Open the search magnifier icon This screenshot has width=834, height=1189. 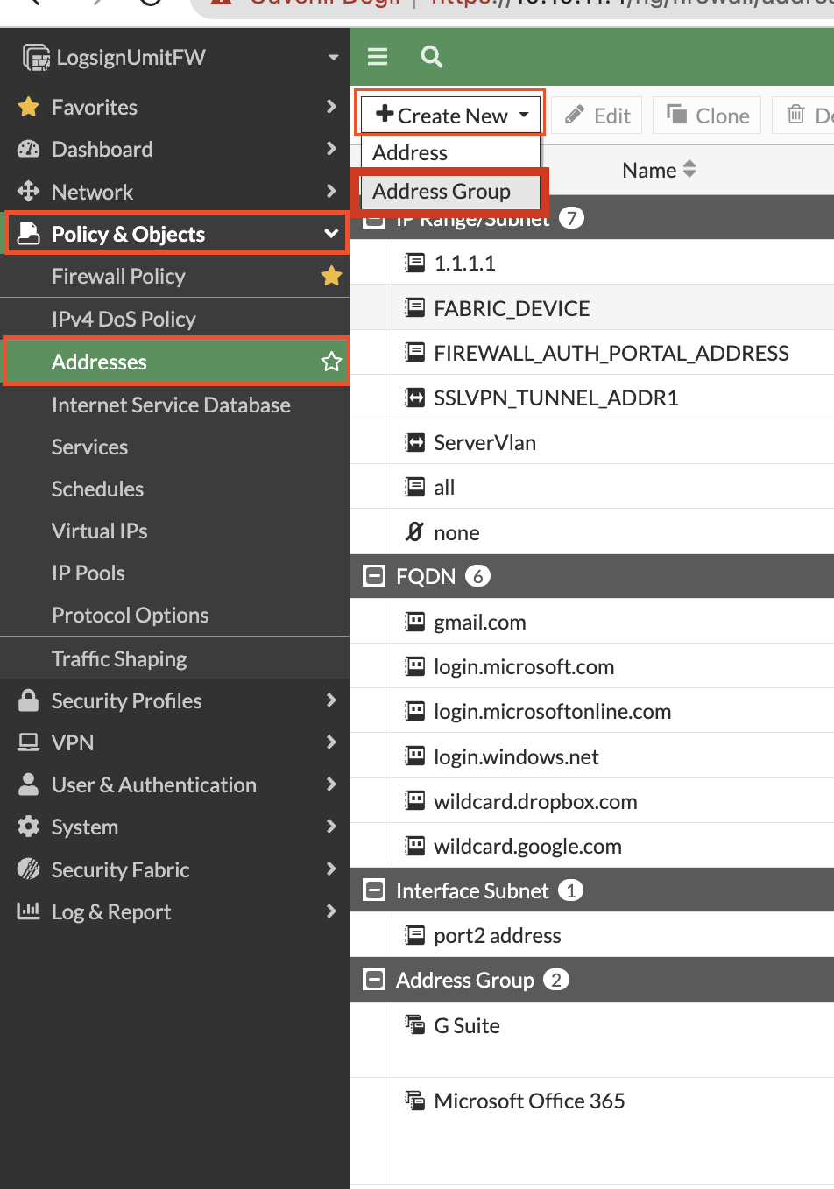(x=431, y=57)
